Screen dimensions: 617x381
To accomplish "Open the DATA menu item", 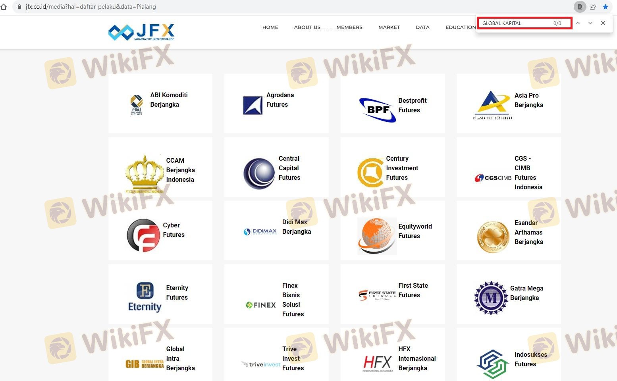I will click(x=422, y=27).
